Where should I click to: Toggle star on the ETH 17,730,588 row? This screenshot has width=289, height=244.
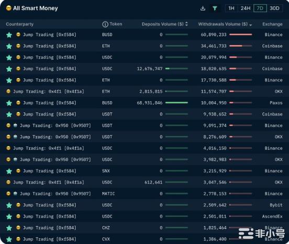click(x=9, y=80)
